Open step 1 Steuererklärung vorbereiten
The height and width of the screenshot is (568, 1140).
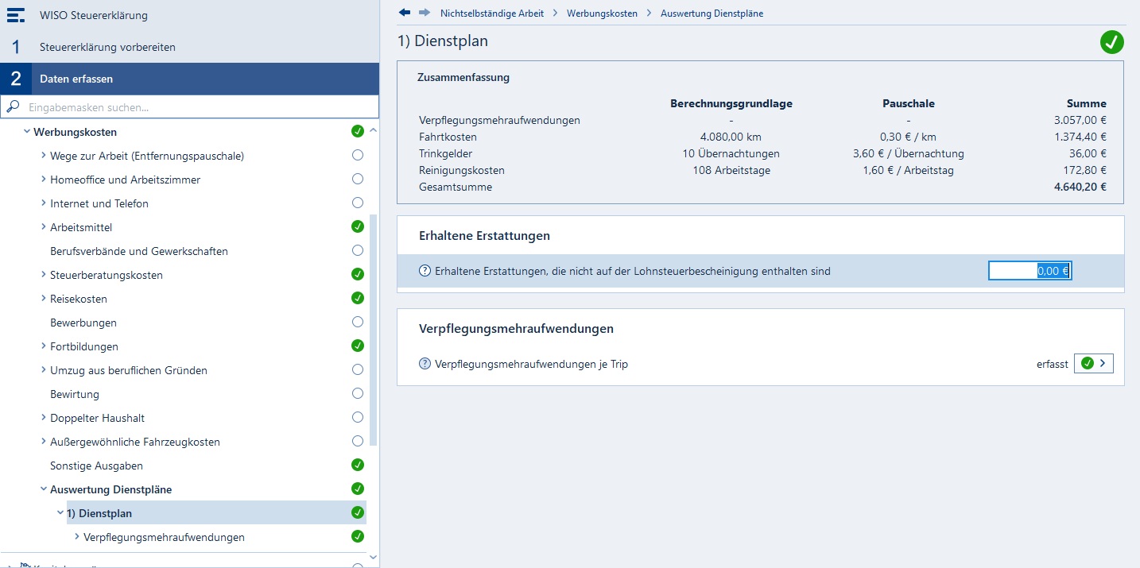[189, 47]
